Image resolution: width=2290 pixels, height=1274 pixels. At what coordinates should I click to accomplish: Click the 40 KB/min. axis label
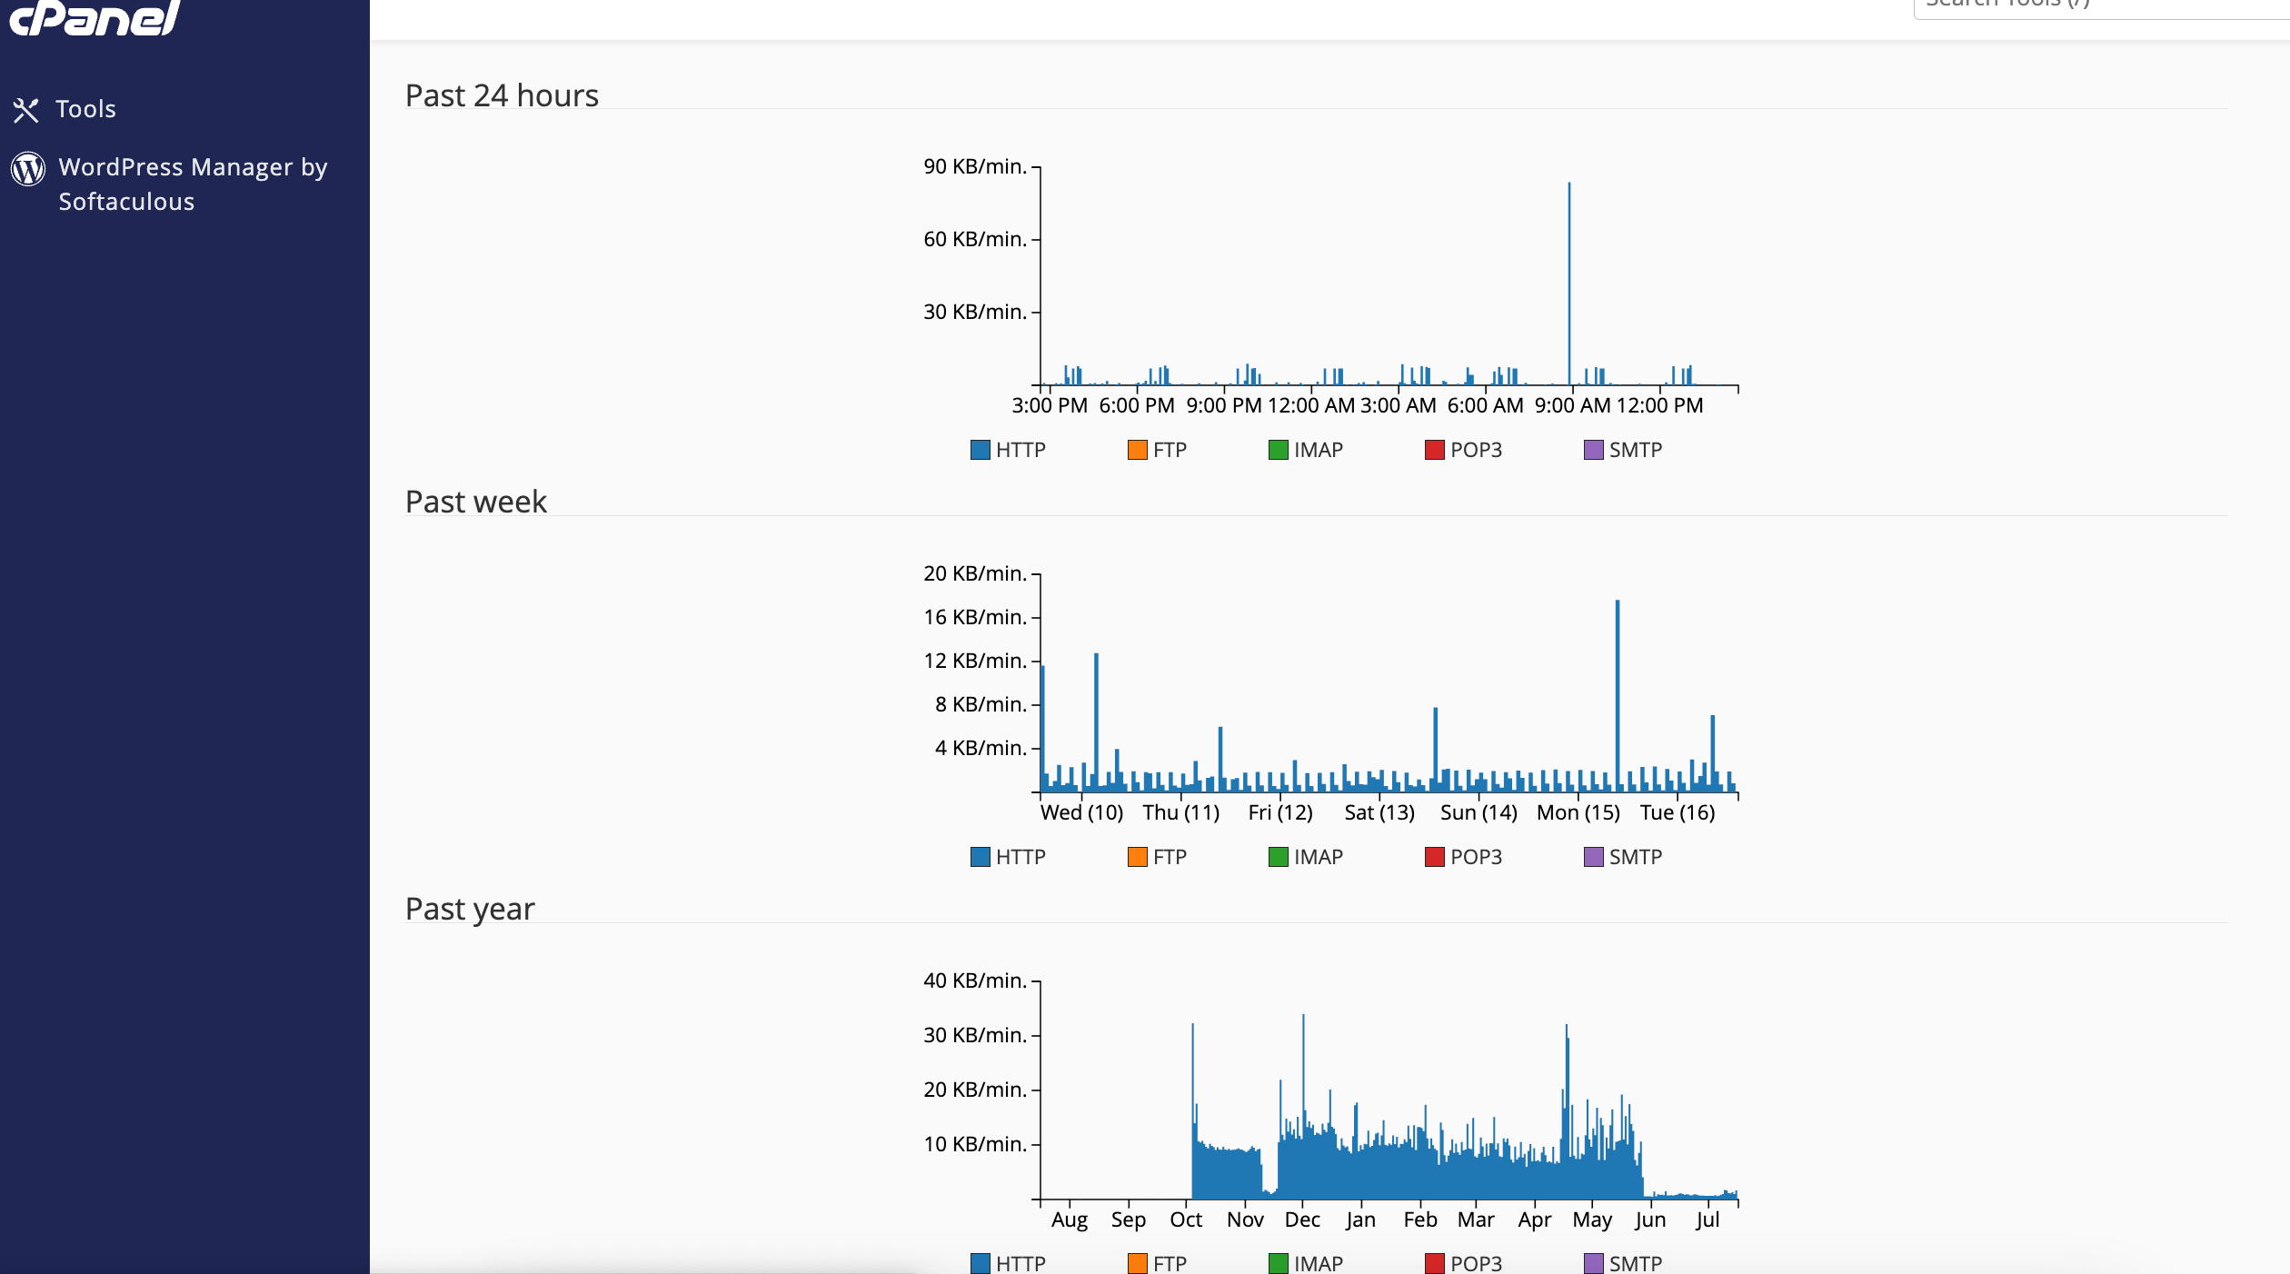pyautogui.click(x=975, y=980)
